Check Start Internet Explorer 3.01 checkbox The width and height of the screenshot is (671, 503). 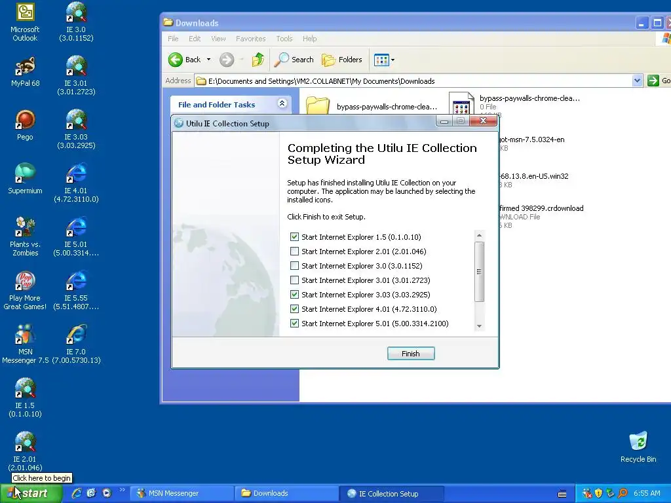click(294, 280)
